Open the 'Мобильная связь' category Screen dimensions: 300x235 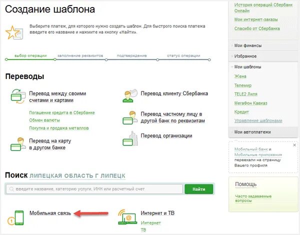click(x=50, y=213)
